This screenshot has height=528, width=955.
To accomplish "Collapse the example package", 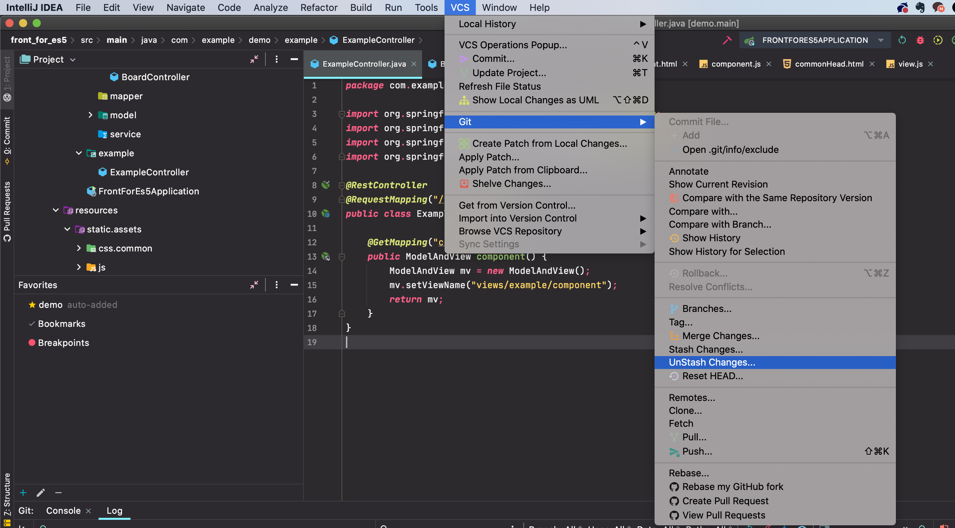I will pos(79,153).
